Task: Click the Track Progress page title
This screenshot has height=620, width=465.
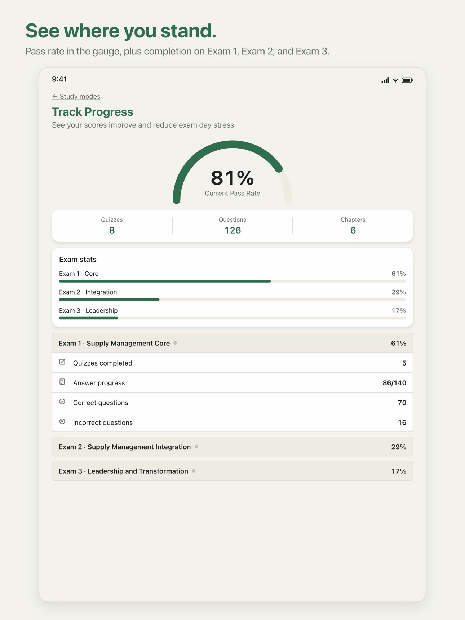Action: point(93,112)
